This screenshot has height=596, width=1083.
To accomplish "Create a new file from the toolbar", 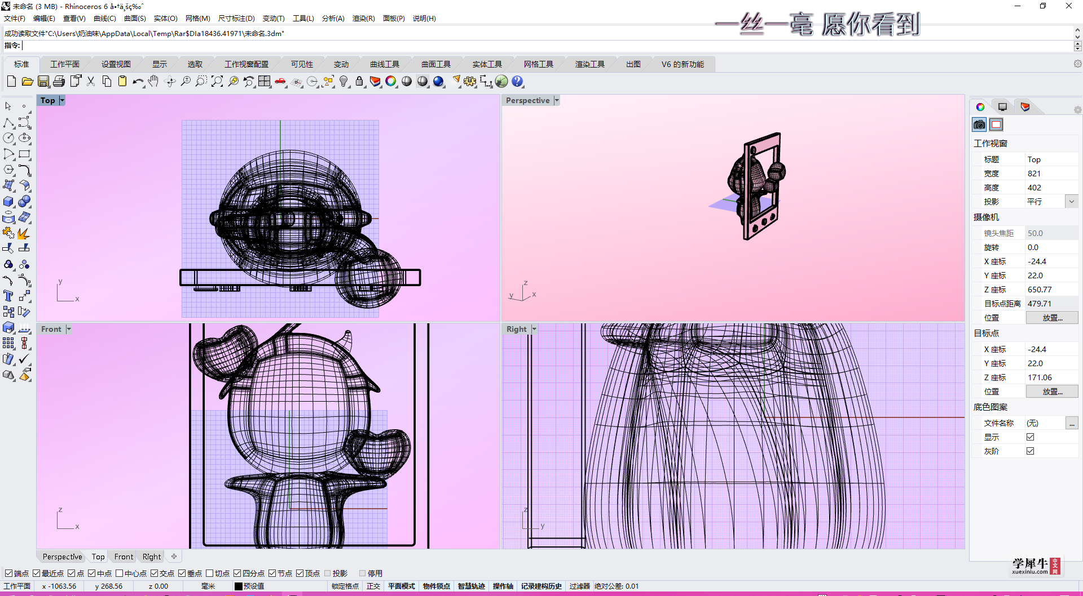I will pos(11,82).
